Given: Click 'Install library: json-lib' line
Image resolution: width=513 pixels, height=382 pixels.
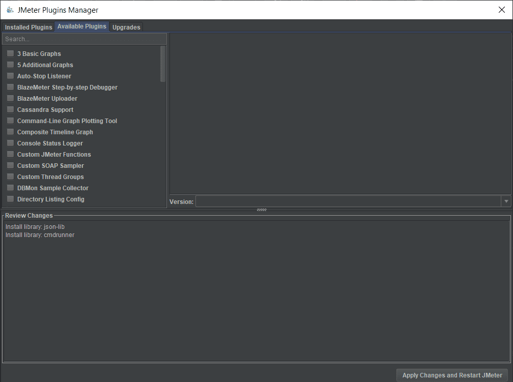Looking at the screenshot, I should (35, 227).
